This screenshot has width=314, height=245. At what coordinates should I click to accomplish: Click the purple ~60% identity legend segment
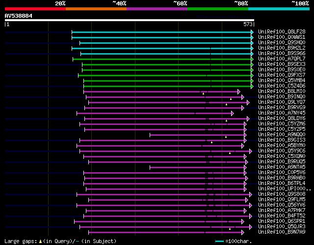pos(157,9)
